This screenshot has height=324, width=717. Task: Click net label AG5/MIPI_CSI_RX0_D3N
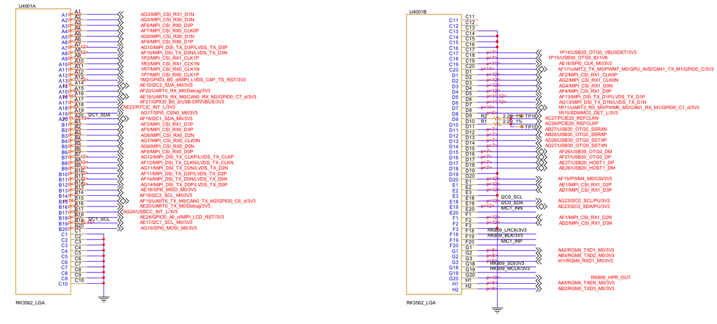pyautogui.click(x=167, y=20)
